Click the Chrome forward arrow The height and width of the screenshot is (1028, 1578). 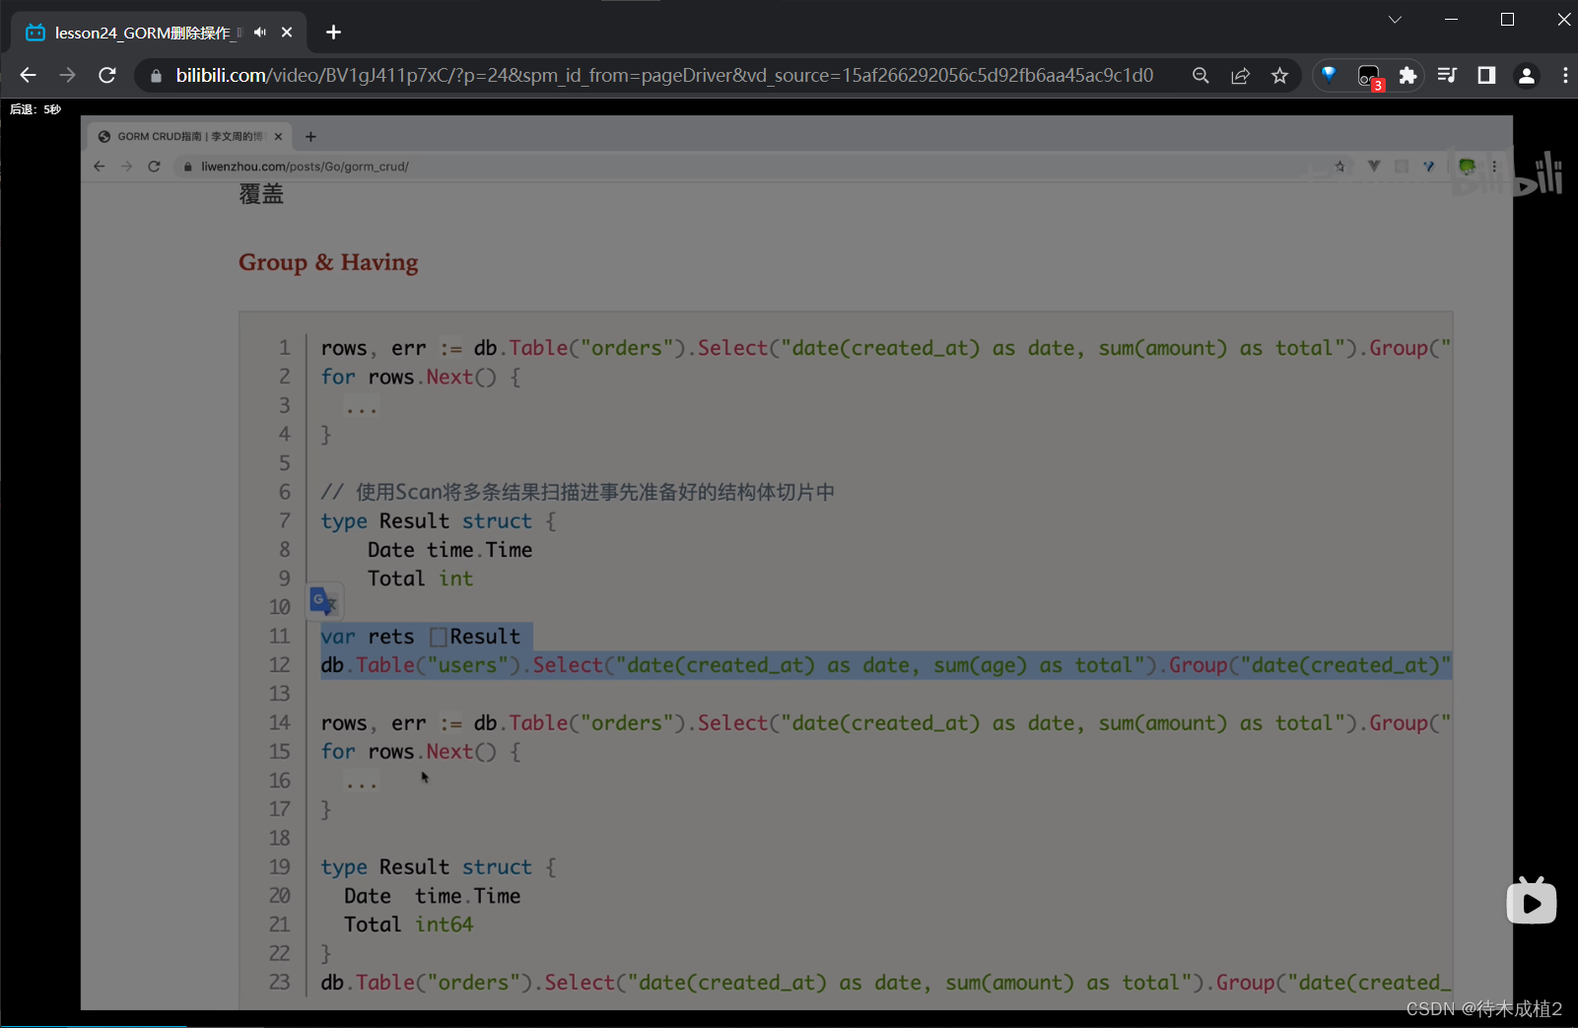click(x=67, y=75)
